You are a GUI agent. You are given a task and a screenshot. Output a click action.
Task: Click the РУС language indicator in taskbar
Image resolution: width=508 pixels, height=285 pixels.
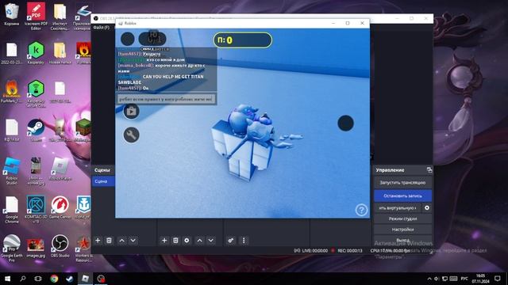point(464,279)
